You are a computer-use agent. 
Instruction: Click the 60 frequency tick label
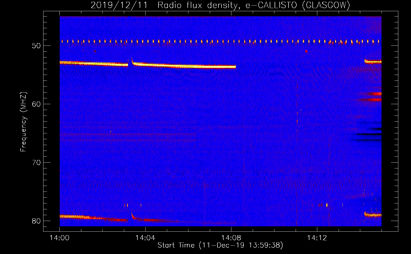pyautogui.click(x=36, y=104)
